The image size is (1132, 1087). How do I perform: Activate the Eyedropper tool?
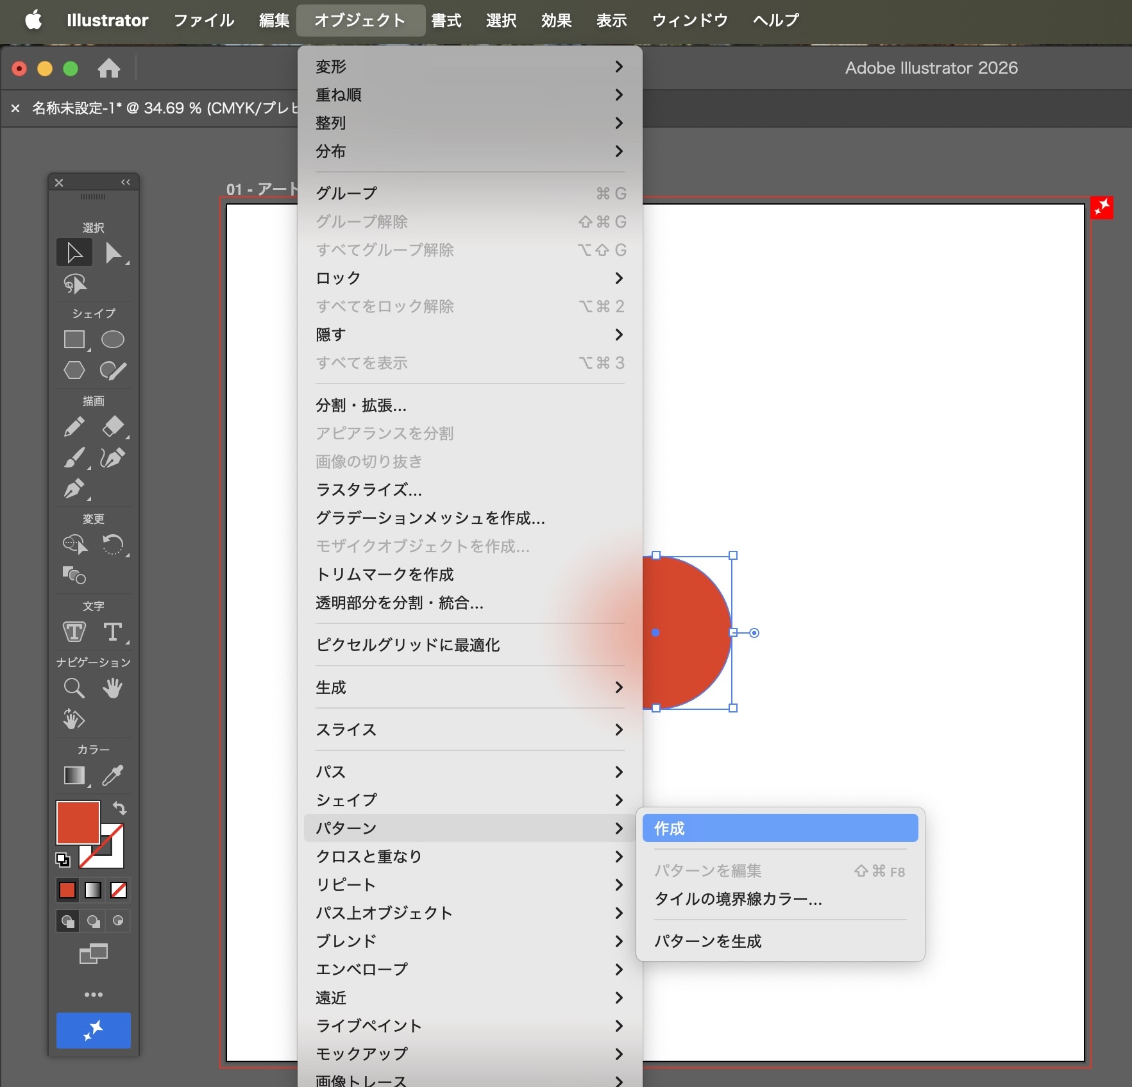[x=113, y=775]
